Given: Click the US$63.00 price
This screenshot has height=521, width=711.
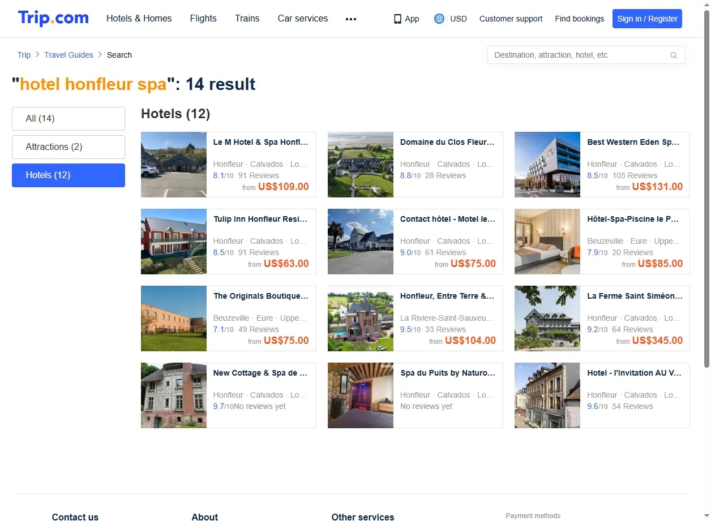Looking at the screenshot, I should click(286, 264).
